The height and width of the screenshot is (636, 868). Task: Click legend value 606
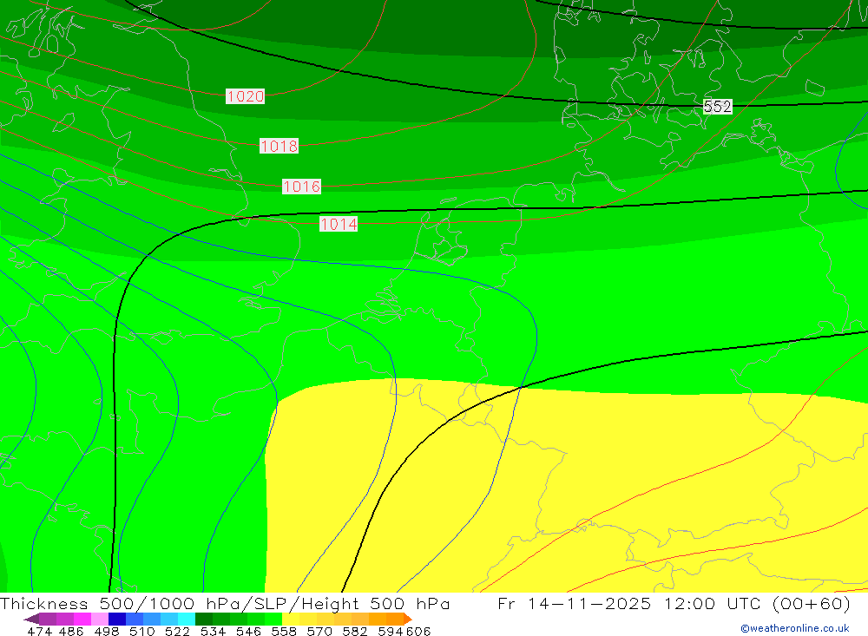point(418,631)
